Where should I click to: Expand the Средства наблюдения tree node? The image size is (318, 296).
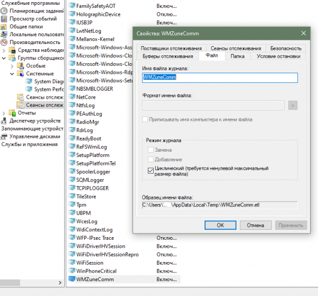pos(5,50)
